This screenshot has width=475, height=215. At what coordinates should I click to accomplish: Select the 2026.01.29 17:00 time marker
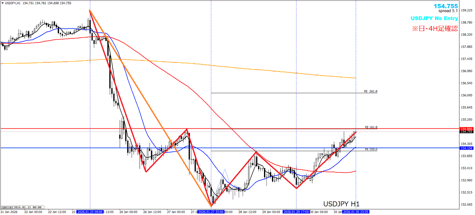[296, 212]
